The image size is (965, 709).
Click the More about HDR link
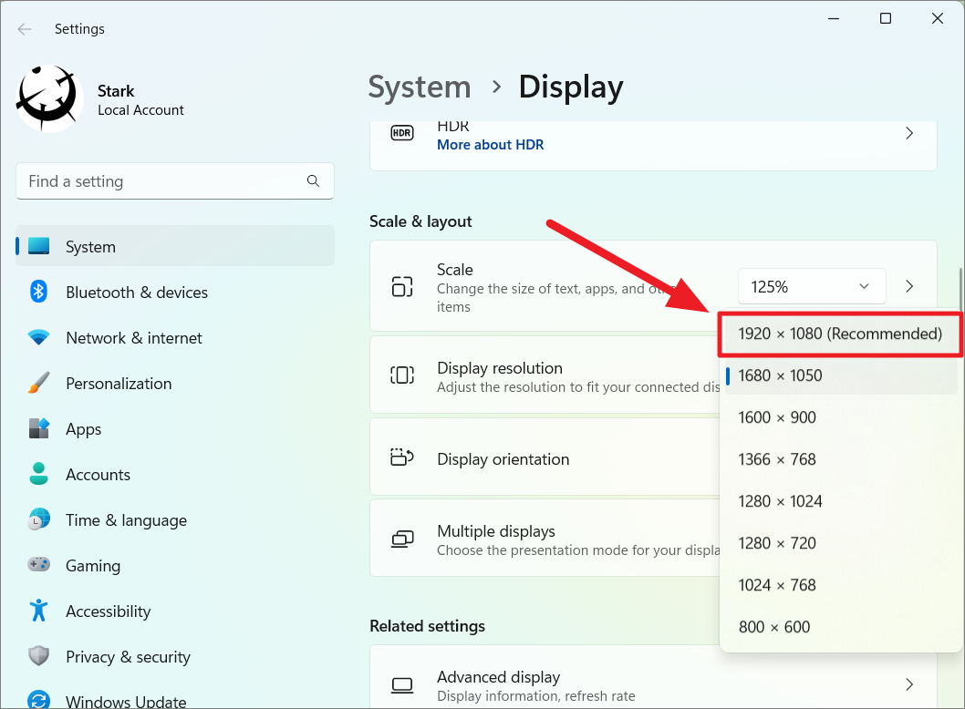[x=490, y=144]
